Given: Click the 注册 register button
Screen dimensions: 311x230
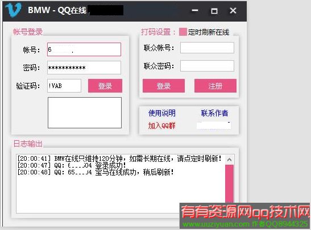Looking at the screenshot, I should [215, 86].
